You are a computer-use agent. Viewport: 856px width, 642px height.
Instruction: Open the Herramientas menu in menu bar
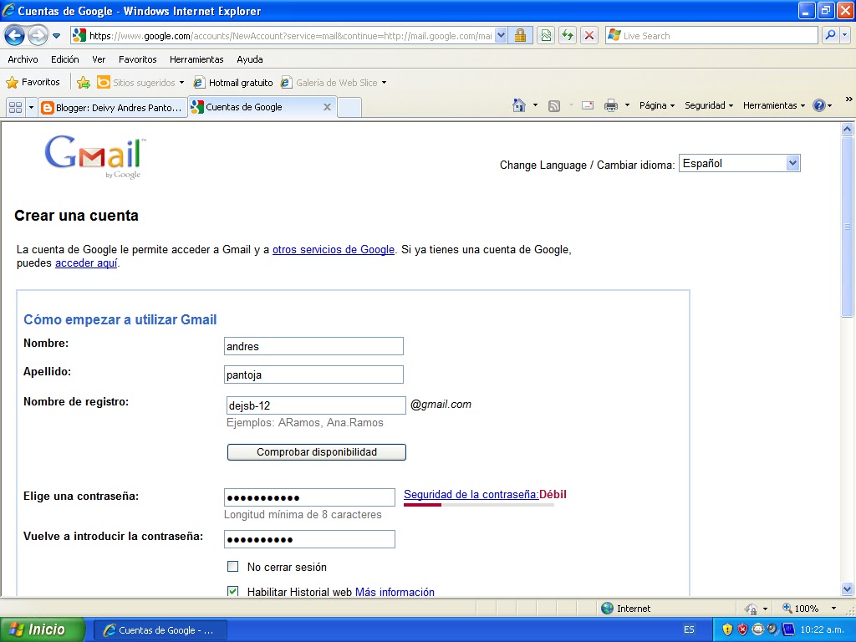[x=196, y=59]
